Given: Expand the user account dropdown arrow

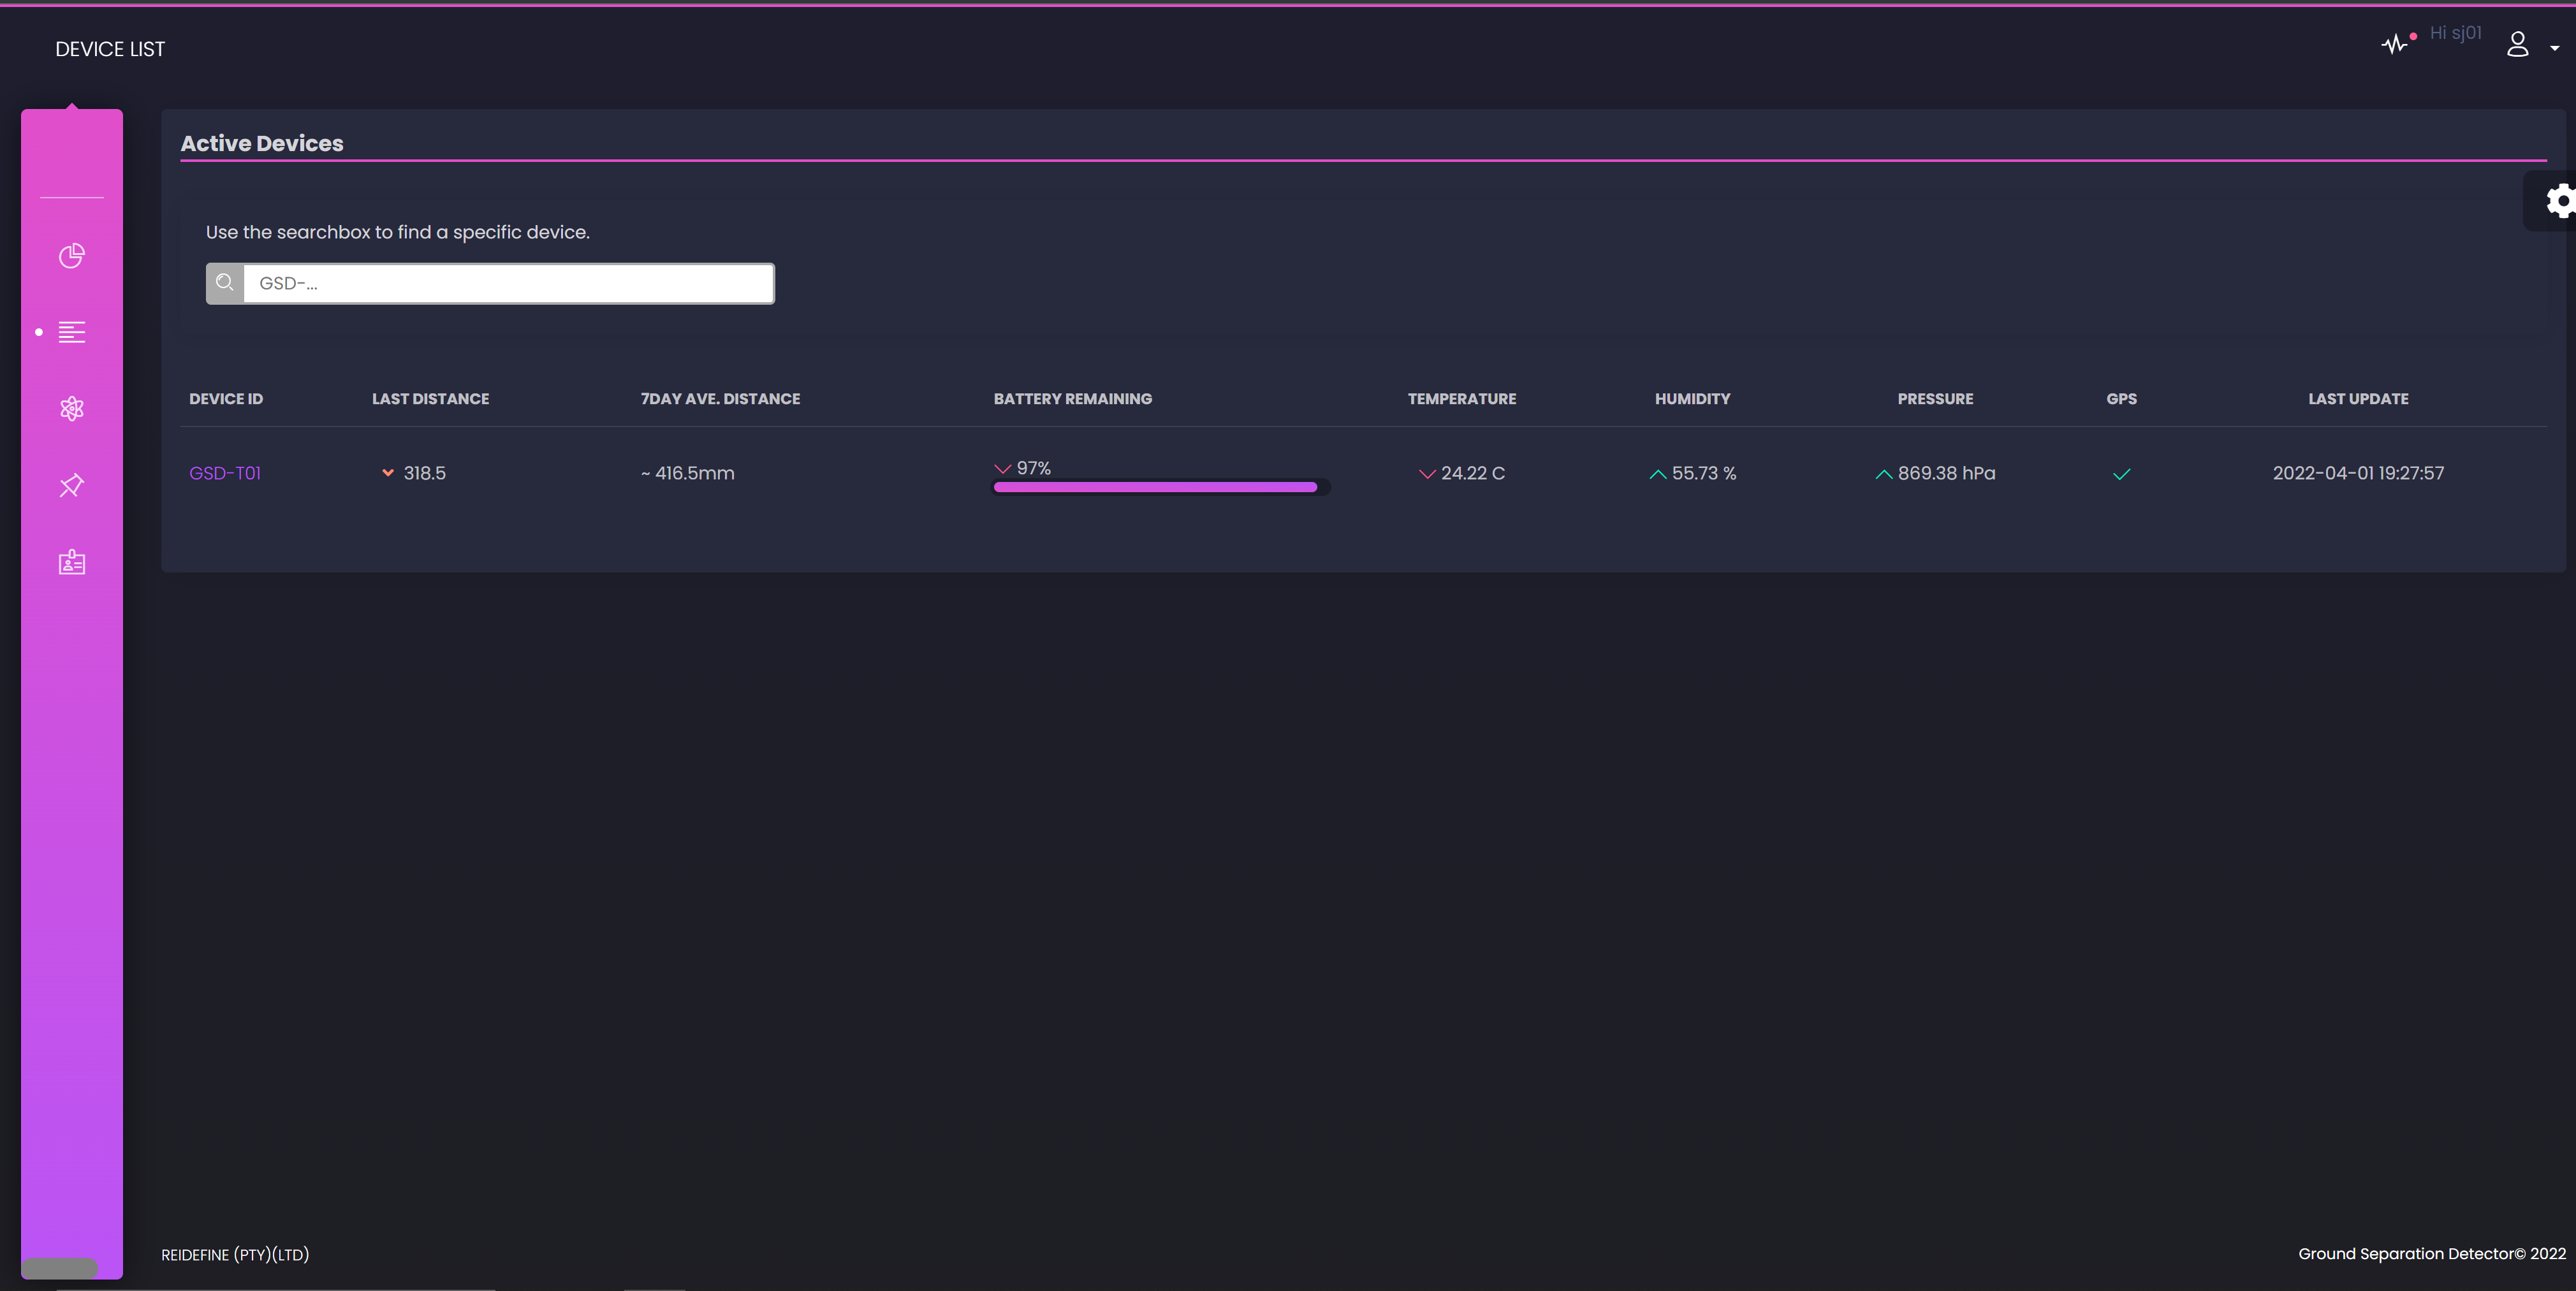Looking at the screenshot, I should 2554,48.
